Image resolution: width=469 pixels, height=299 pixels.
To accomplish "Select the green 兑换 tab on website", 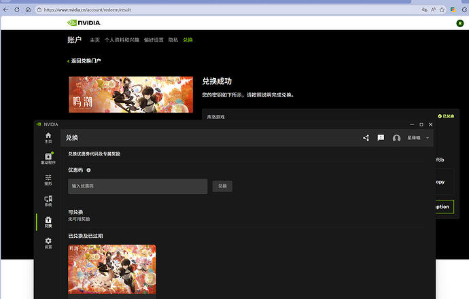I will tap(188, 40).
